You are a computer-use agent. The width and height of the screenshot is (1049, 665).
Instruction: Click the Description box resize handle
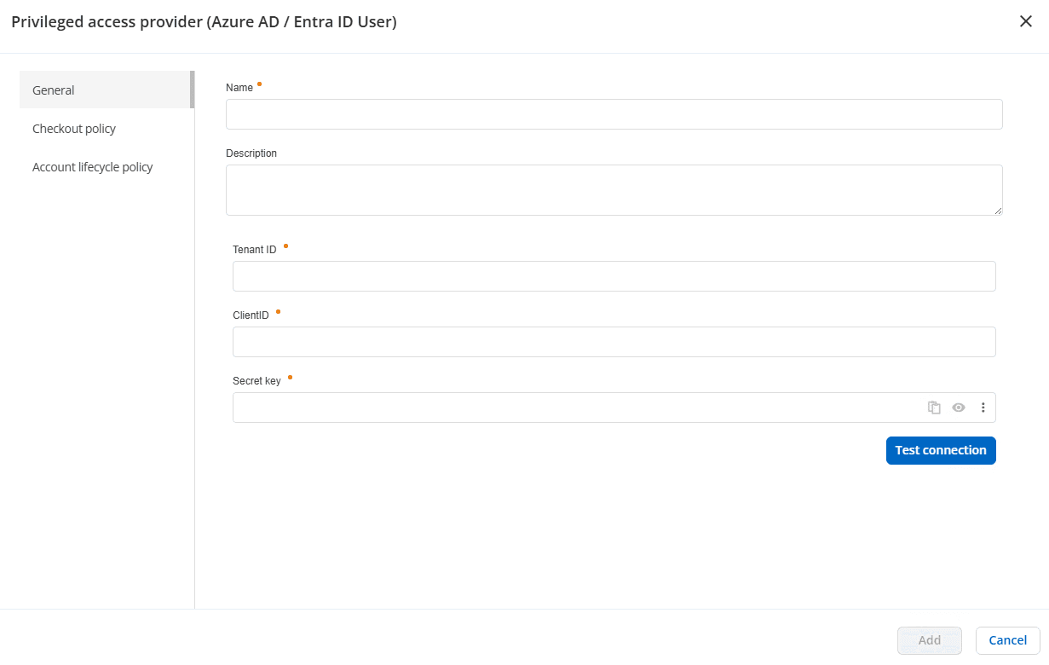(x=998, y=211)
